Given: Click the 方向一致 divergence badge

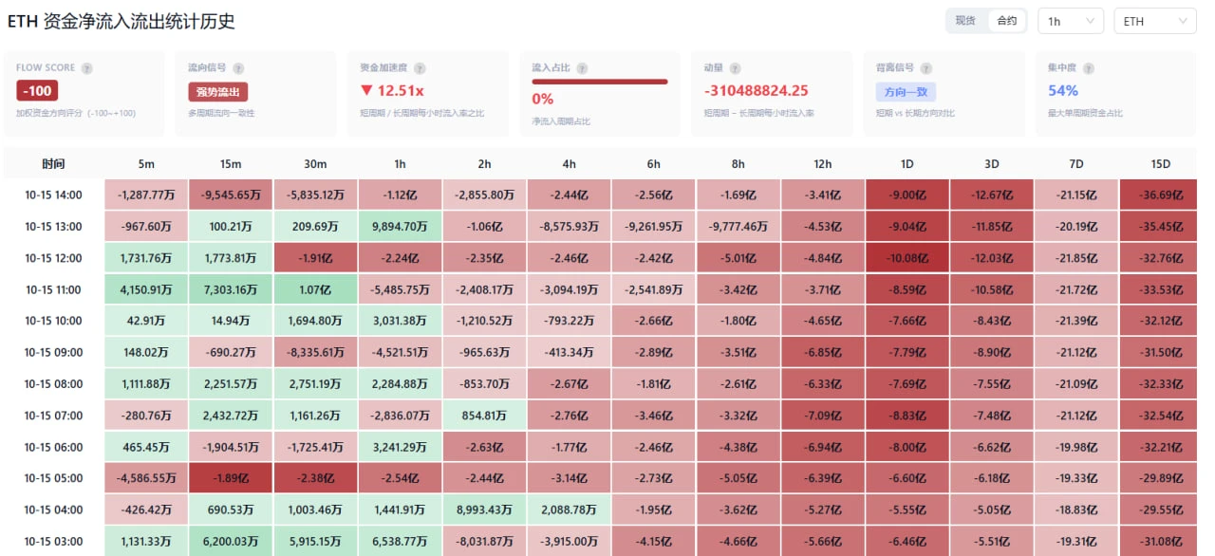Looking at the screenshot, I should pyautogui.click(x=906, y=92).
